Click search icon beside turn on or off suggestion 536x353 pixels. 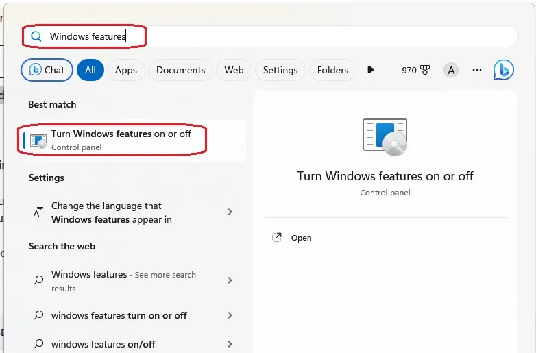[38, 315]
